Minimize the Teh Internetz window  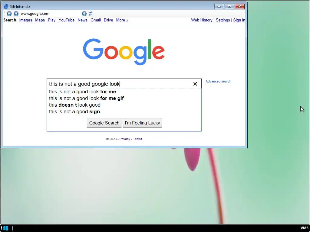point(219,6)
